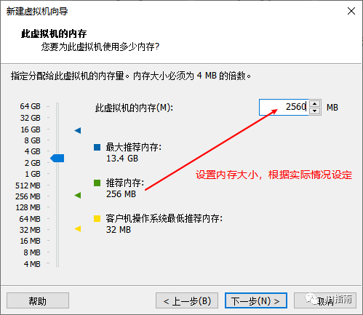Select the 4 GB slider label

click(x=32, y=151)
